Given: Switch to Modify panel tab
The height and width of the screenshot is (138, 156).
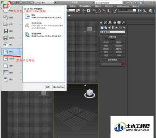Looking at the screenshot, I should coord(106,23).
